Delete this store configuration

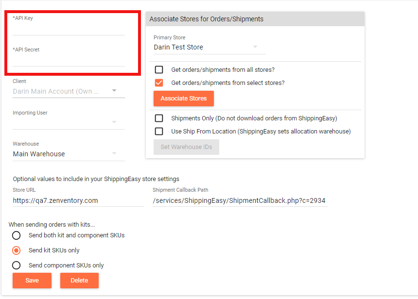click(79, 280)
